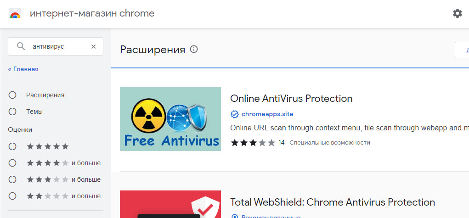Choose the three stars and more filter
The height and width of the screenshot is (218, 469).
(x=12, y=179)
